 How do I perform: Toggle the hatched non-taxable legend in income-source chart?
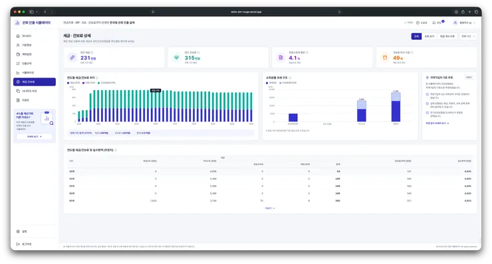pos(288,83)
